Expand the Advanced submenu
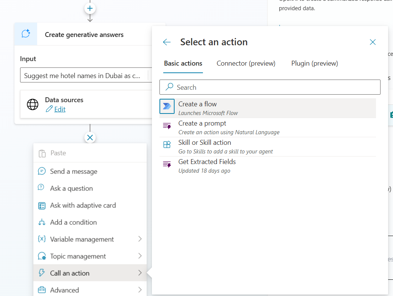 [140, 290]
